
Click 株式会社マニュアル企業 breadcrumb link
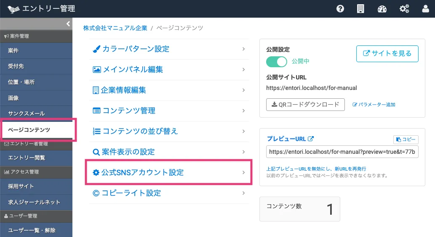click(x=115, y=28)
